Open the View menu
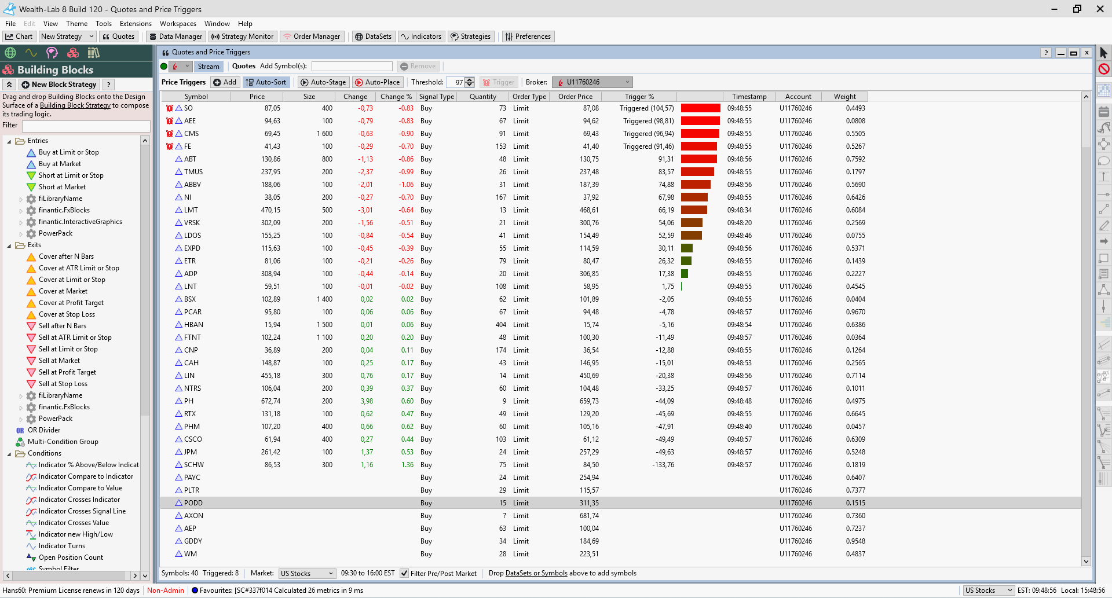 tap(50, 24)
